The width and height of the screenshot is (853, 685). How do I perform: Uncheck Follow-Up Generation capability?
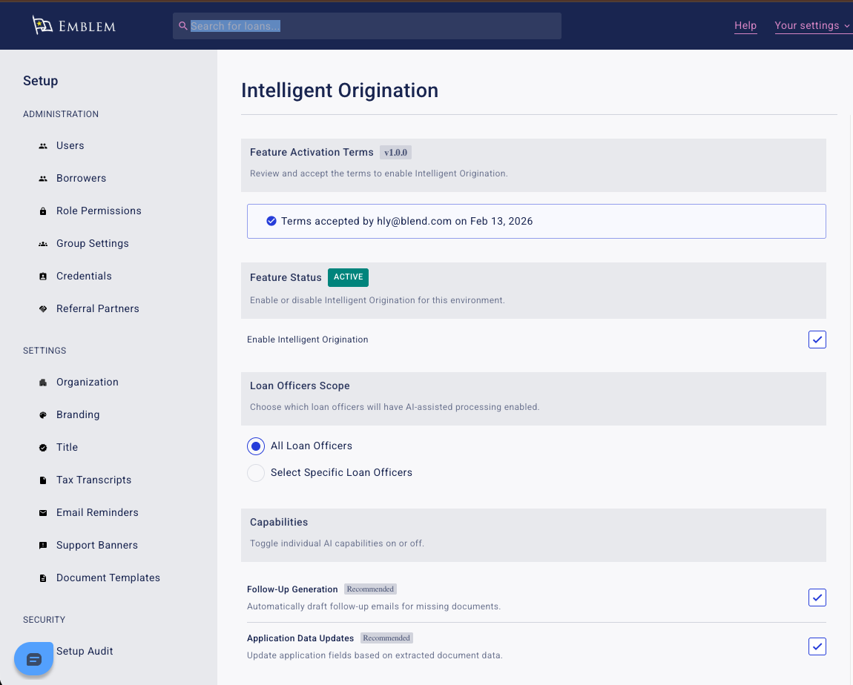point(817,598)
